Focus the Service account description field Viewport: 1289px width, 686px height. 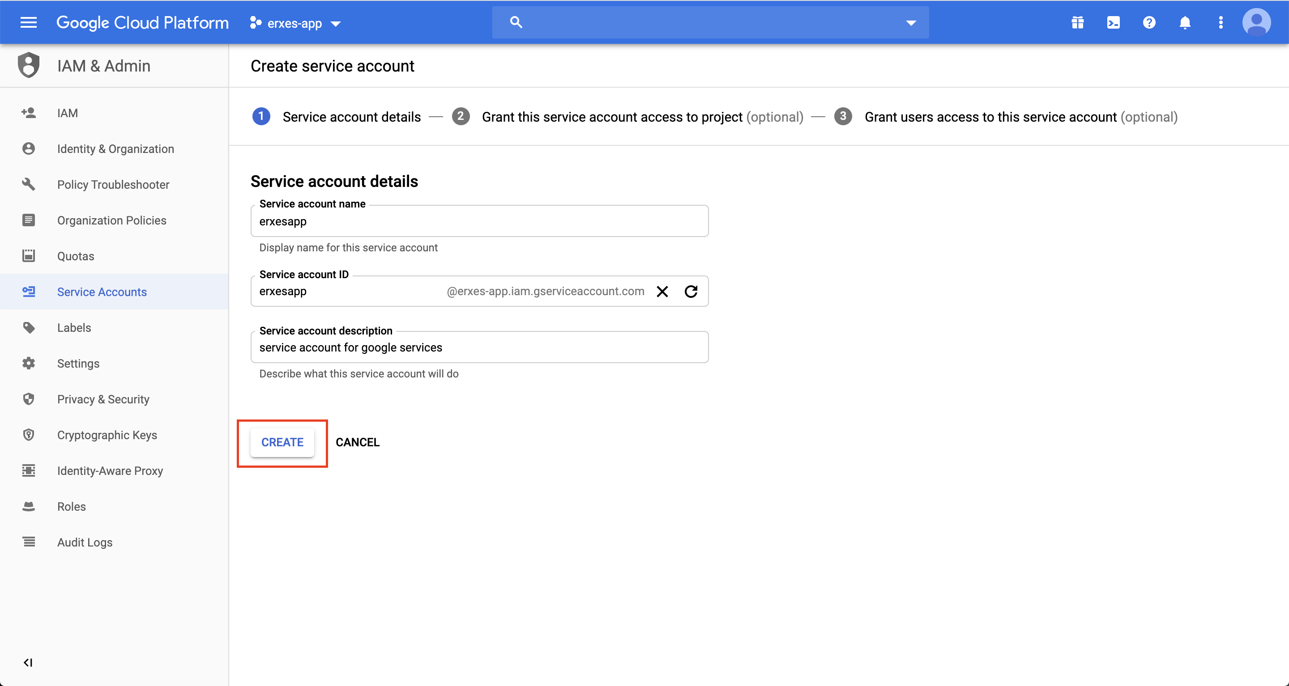(x=479, y=347)
